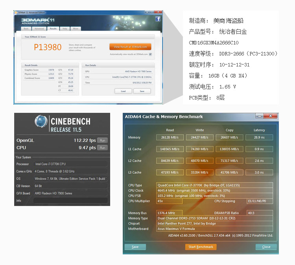Click the 3DMark 11 title bar app icon
Image resolution: width=295 pixels, height=265 pixels.
pos(16,13)
